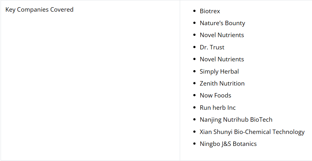Click Nanjing Nutrihub BioTech company name

[236, 120]
